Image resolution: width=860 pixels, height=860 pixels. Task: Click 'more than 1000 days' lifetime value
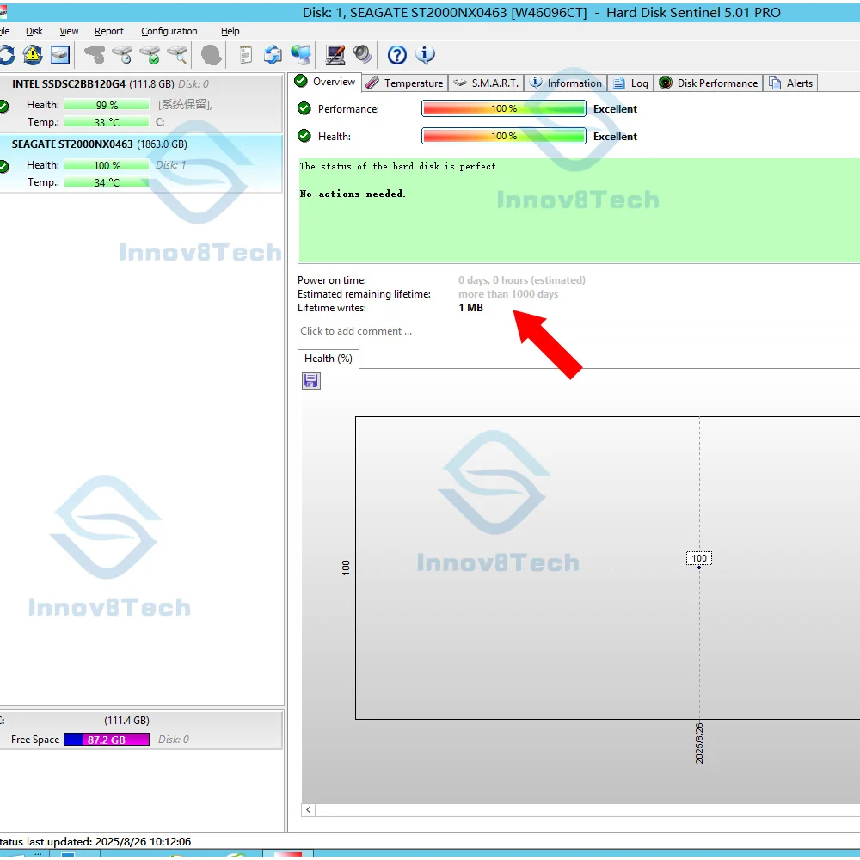508,294
